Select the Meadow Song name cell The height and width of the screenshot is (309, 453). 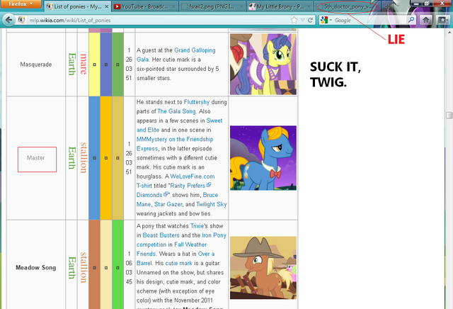click(36, 265)
